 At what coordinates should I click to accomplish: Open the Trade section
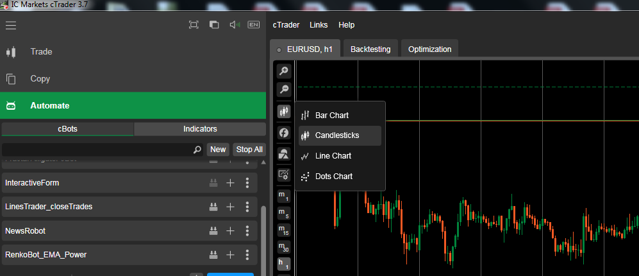click(x=133, y=52)
